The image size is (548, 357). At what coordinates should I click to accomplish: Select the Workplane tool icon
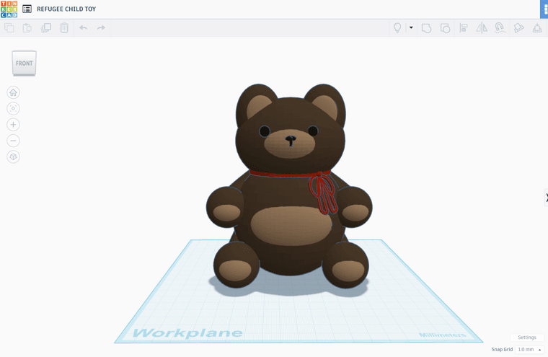click(x=518, y=28)
